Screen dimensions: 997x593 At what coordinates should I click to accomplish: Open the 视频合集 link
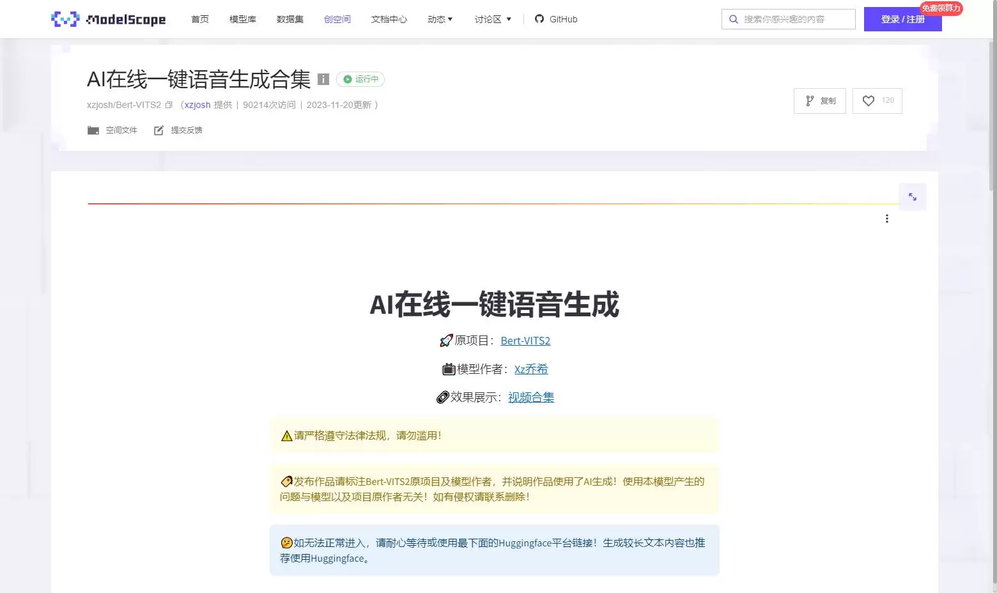pyautogui.click(x=531, y=397)
